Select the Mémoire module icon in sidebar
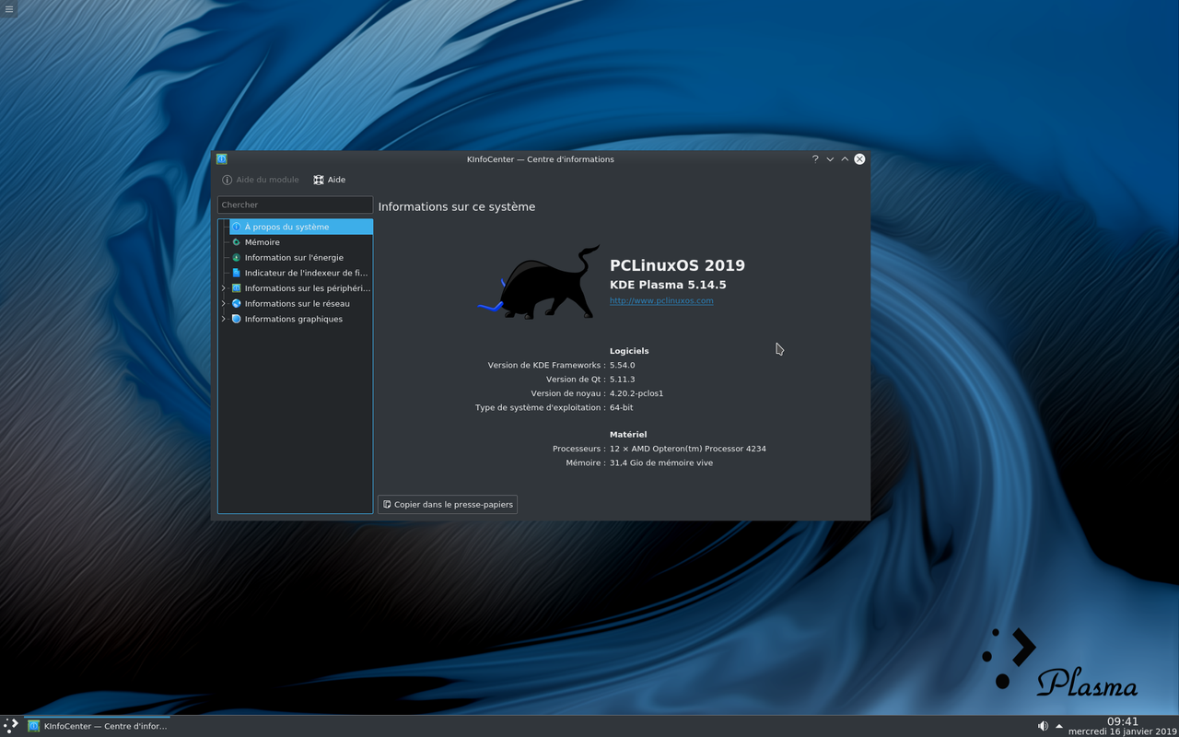This screenshot has height=737, width=1179. (236, 241)
